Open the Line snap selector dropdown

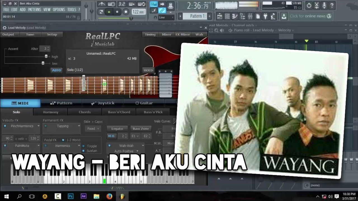coord(166,17)
